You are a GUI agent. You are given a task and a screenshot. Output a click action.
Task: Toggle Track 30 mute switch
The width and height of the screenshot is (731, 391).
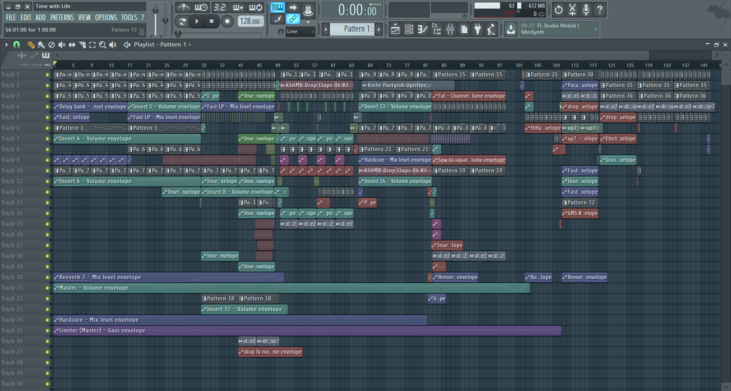click(47, 384)
